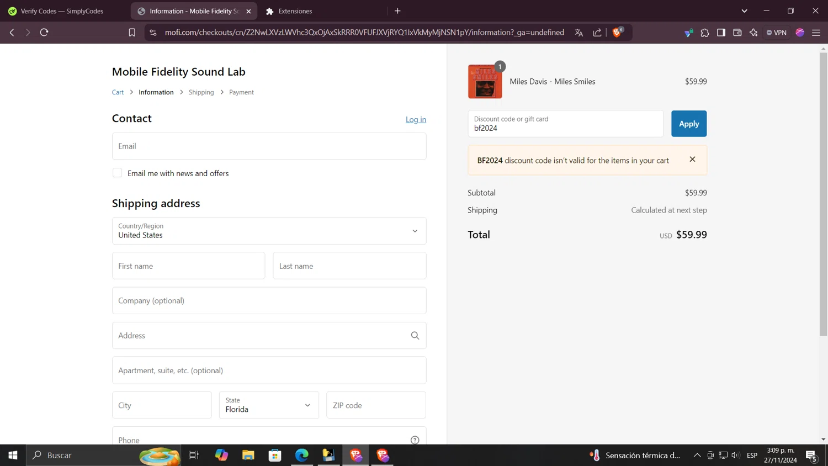Open Copilot from the taskbar

pos(221,455)
